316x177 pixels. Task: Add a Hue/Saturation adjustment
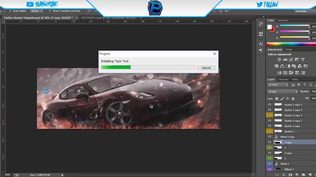tap(276, 66)
